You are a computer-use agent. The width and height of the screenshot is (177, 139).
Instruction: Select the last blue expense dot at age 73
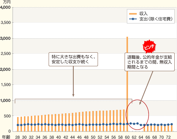click(172, 124)
